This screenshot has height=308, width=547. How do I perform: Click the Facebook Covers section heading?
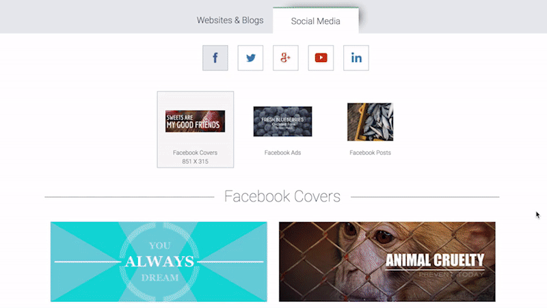[x=282, y=197]
